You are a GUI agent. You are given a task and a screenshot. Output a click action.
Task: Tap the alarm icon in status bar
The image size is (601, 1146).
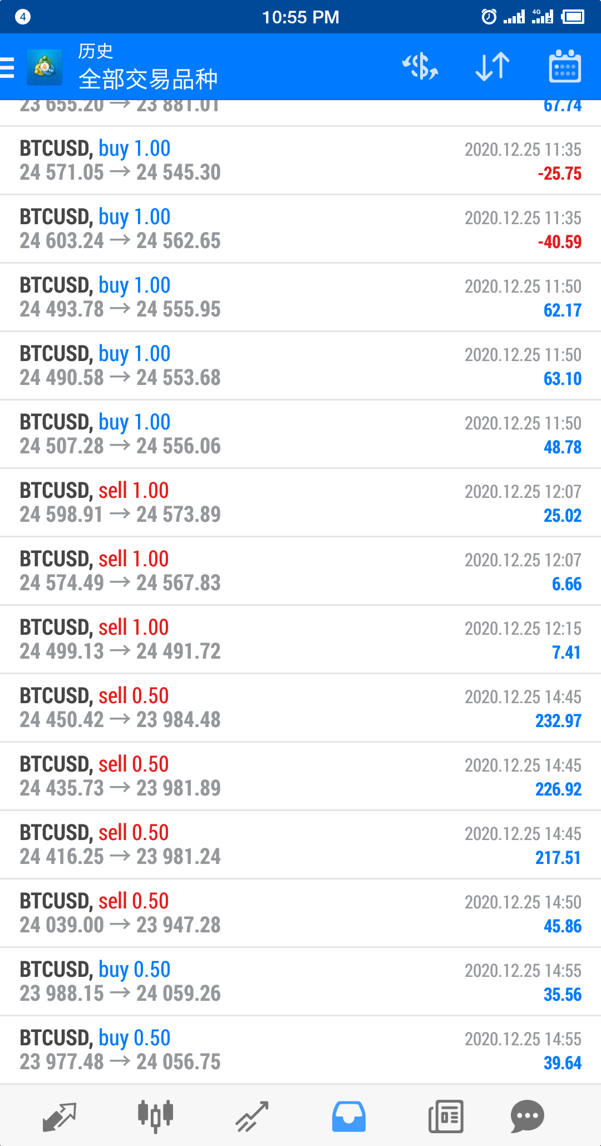[489, 17]
